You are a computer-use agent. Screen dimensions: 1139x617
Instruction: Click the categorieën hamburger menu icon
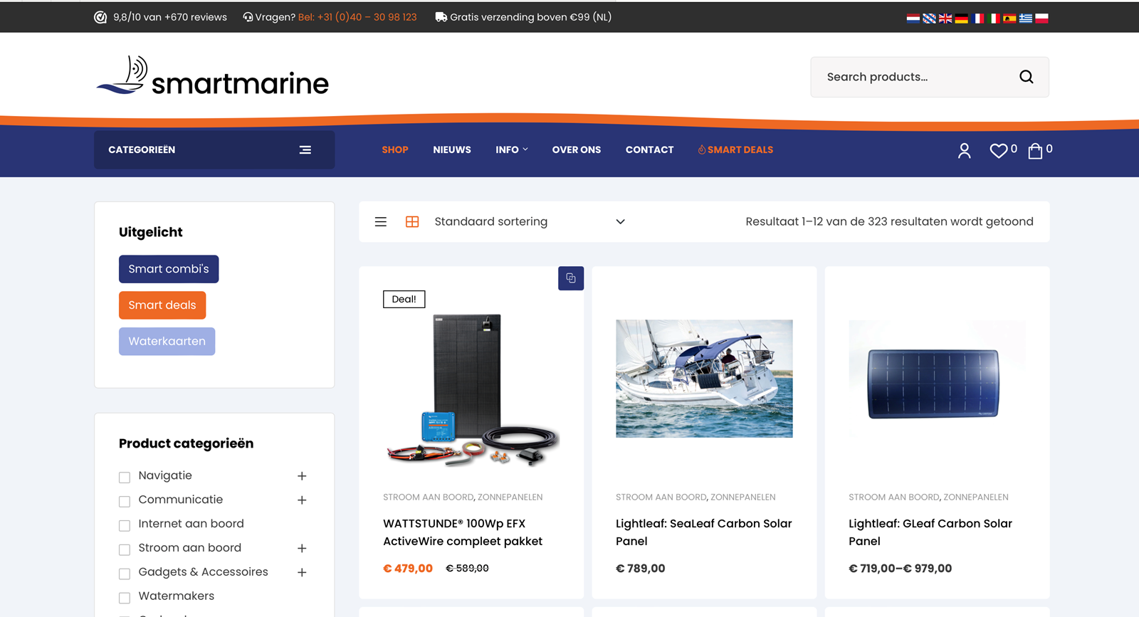305,150
